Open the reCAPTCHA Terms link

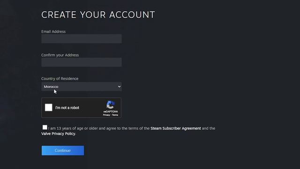click(115, 115)
